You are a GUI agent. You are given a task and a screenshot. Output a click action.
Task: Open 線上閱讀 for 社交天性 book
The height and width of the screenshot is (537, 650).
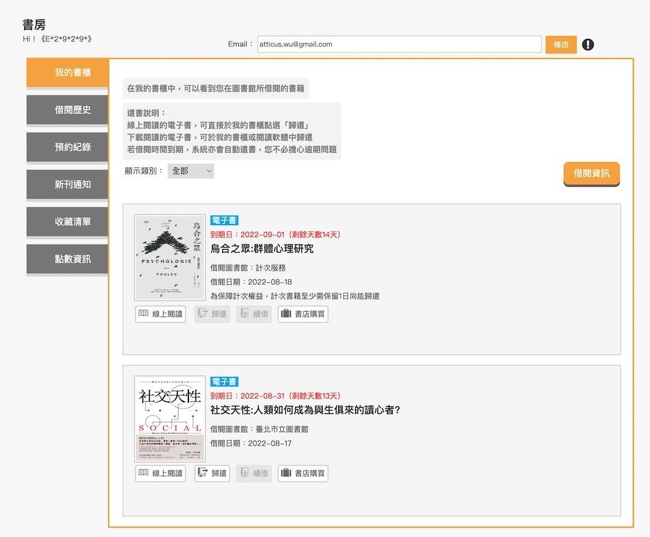click(x=160, y=473)
